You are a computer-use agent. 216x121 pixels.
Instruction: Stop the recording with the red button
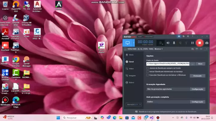pyautogui.click(x=199, y=43)
